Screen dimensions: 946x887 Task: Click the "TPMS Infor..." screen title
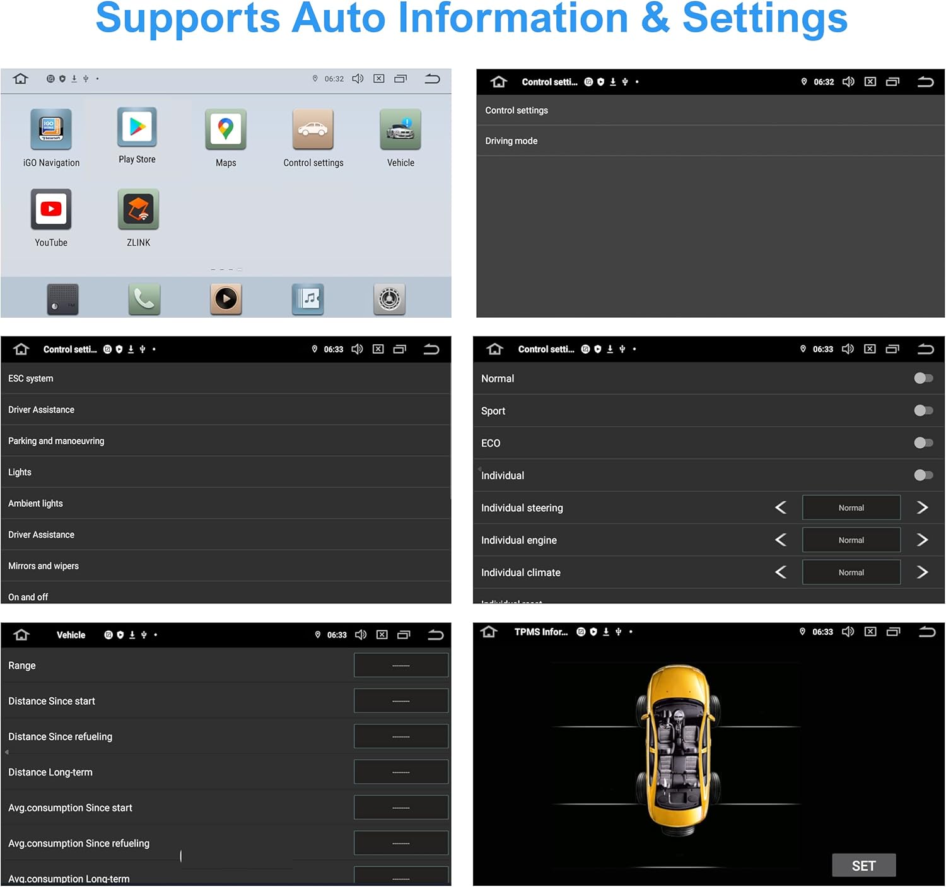tap(541, 632)
